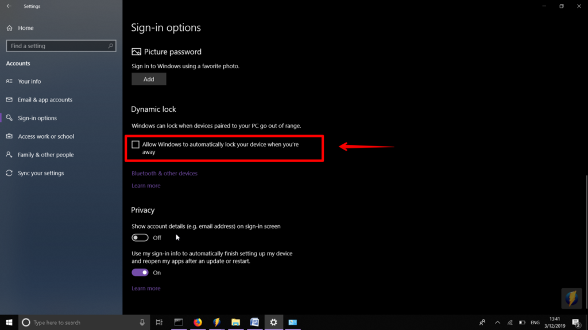Open the blue Control Panel taskbar icon

tap(293, 322)
